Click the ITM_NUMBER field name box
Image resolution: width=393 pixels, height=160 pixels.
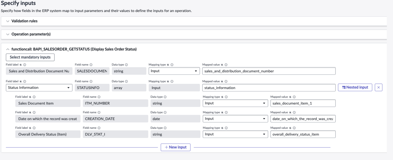point(115,103)
